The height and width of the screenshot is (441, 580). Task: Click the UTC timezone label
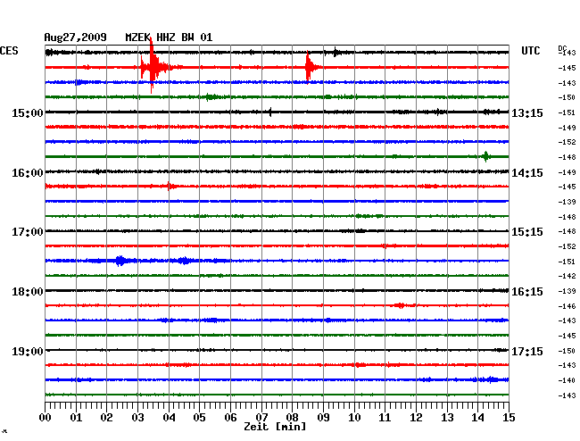click(x=531, y=52)
